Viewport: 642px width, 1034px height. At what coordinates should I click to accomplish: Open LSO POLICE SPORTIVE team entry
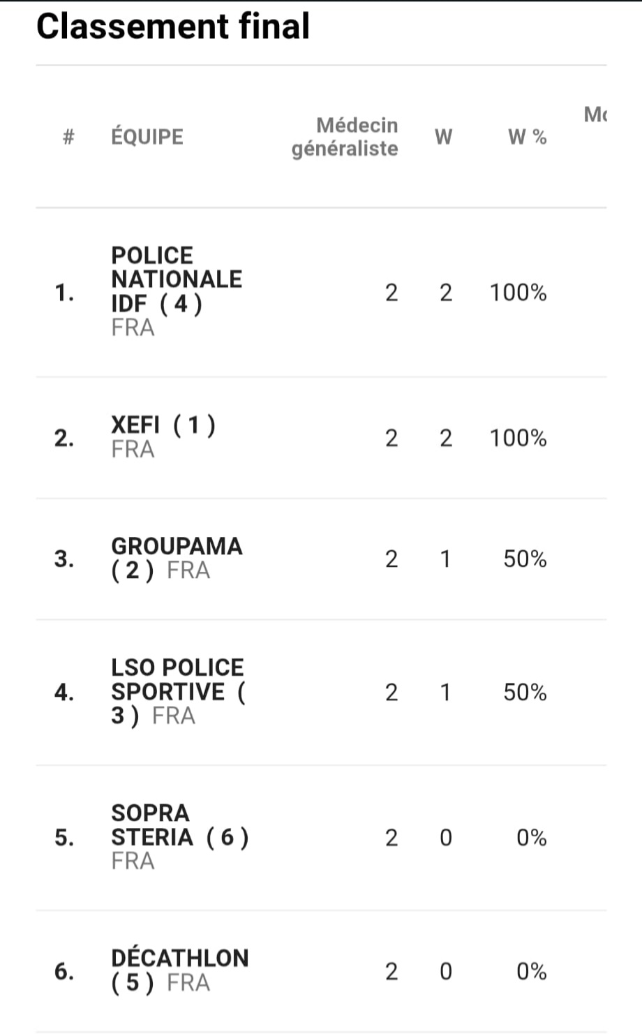tap(177, 679)
